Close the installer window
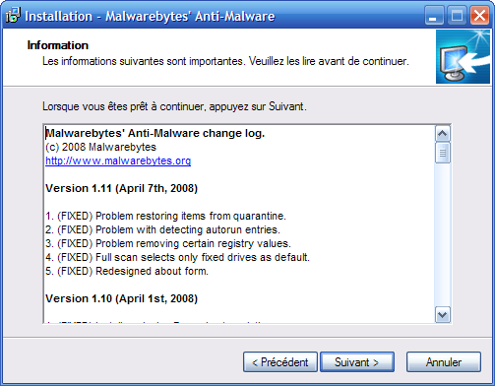This screenshot has height=386, width=495. tap(479, 16)
